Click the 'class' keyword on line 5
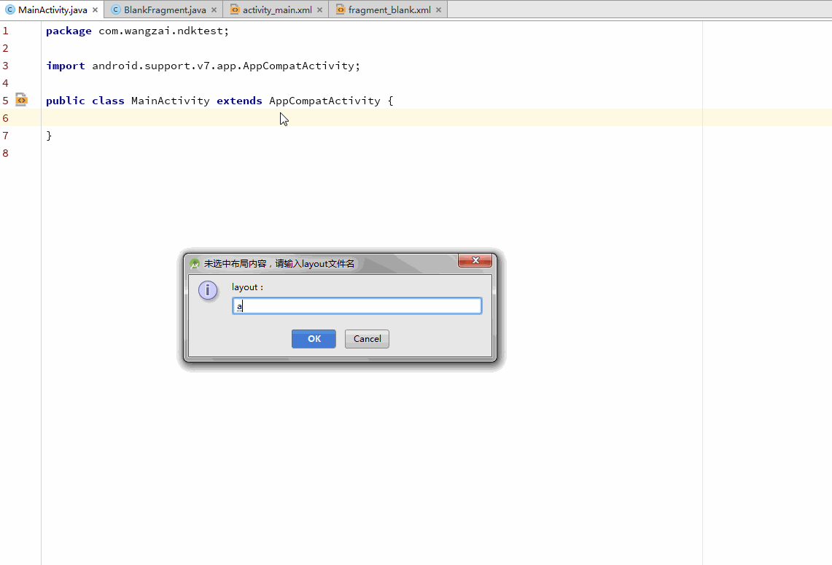Screen dimensions: 832x565 click(x=108, y=101)
